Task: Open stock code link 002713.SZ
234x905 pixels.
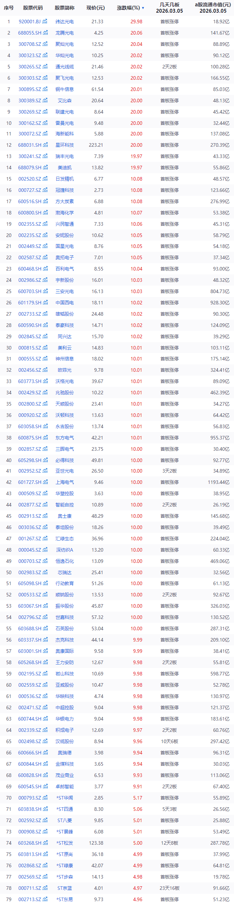Action: tap(30, 899)
